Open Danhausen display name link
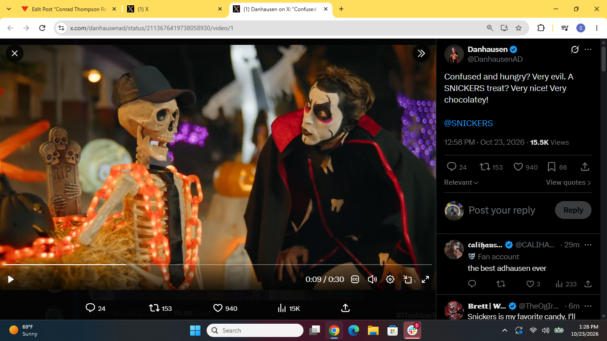 point(487,49)
